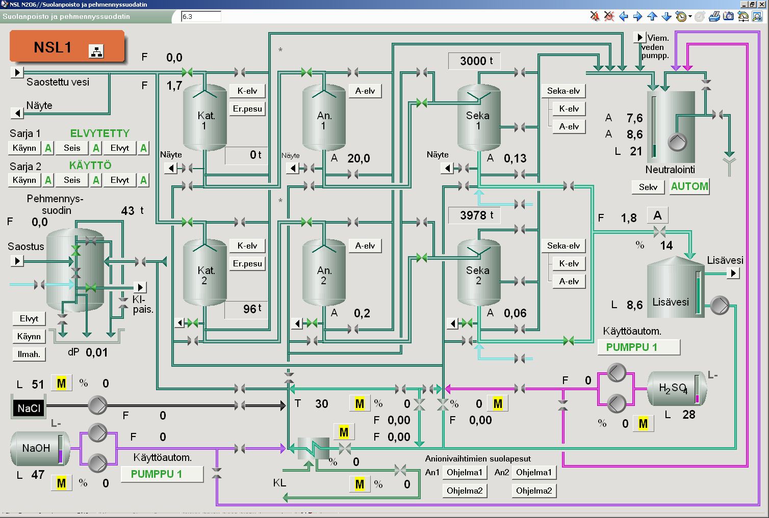Screen dimensions: 769x518
Task: Go to next display with right arrow
Action: click(x=637, y=16)
